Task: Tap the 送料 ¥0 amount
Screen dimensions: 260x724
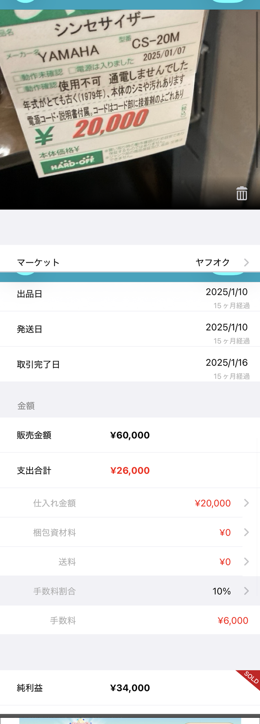Action: click(x=225, y=562)
